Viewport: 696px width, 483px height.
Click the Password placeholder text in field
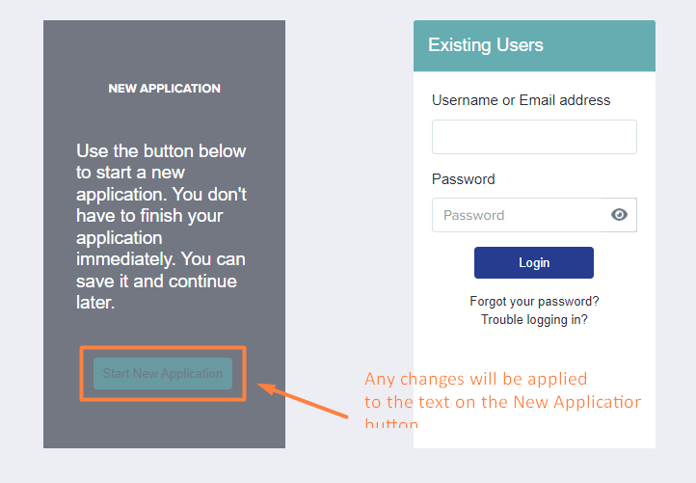pyautogui.click(x=473, y=215)
